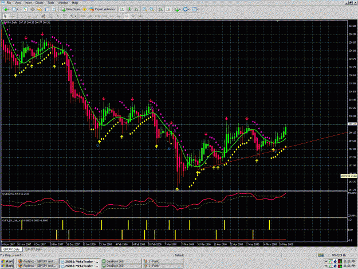Click the QQE indicator sub-window
Screen dimensions: 358x269
(174, 205)
